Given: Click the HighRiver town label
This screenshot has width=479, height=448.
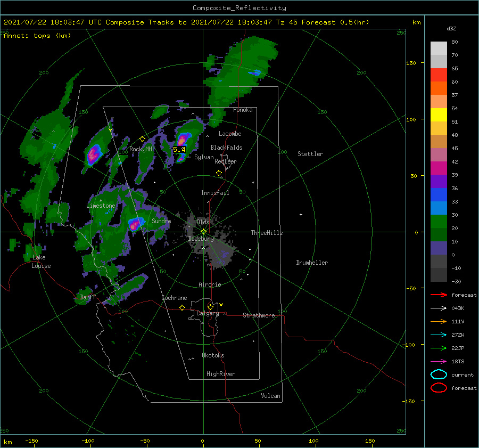Looking at the screenshot, I should pyautogui.click(x=220, y=374).
